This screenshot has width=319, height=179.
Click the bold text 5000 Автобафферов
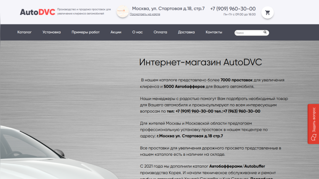pos(184,87)
